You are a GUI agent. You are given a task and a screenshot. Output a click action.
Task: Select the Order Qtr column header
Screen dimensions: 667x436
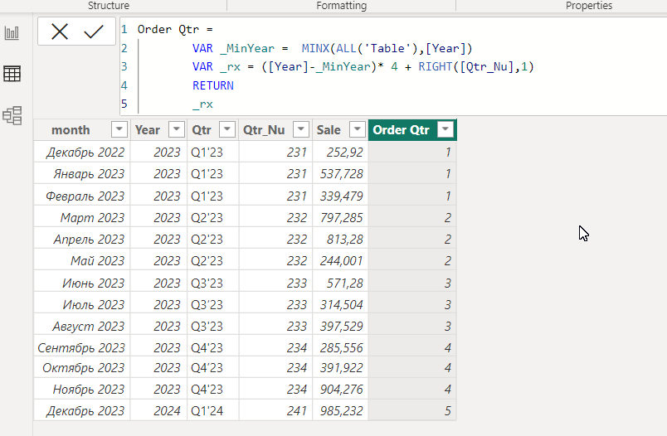coord(402,129)
